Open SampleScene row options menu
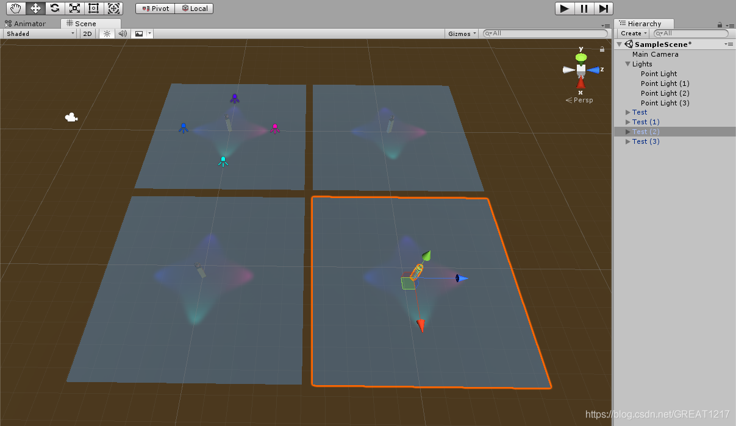 pos(728,44)
